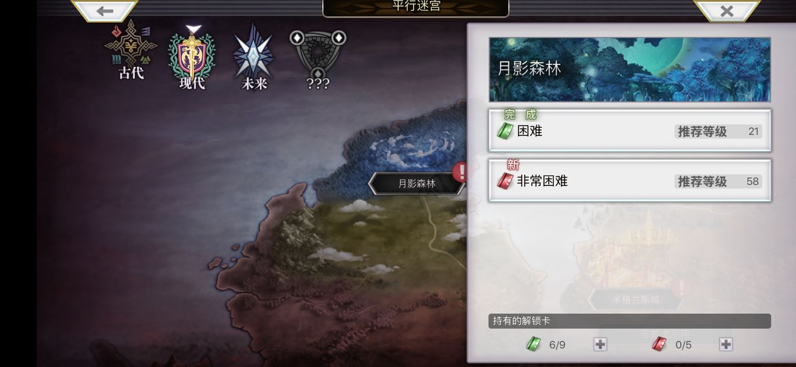796x367 pixels.
Task: Add red unlock cards with plus
Action: (726, 344)
